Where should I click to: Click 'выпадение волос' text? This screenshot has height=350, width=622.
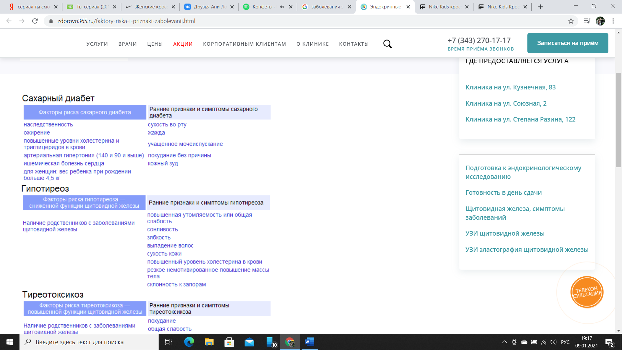tap(170, 246)
